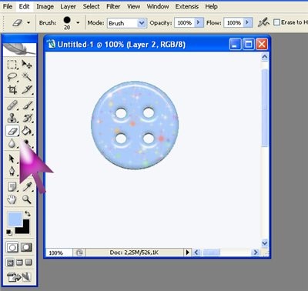Open the Mode dropdown showing Brush
308x291 pixels.
click(x=127, y=23)
